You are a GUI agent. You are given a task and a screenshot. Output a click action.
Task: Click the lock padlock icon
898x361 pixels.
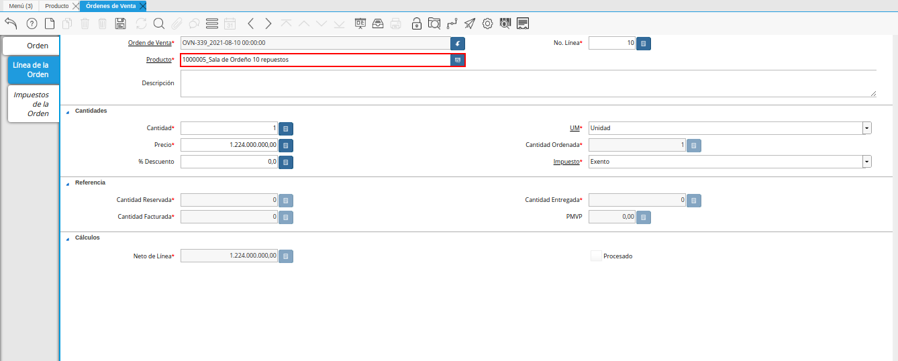coord(417,23)
